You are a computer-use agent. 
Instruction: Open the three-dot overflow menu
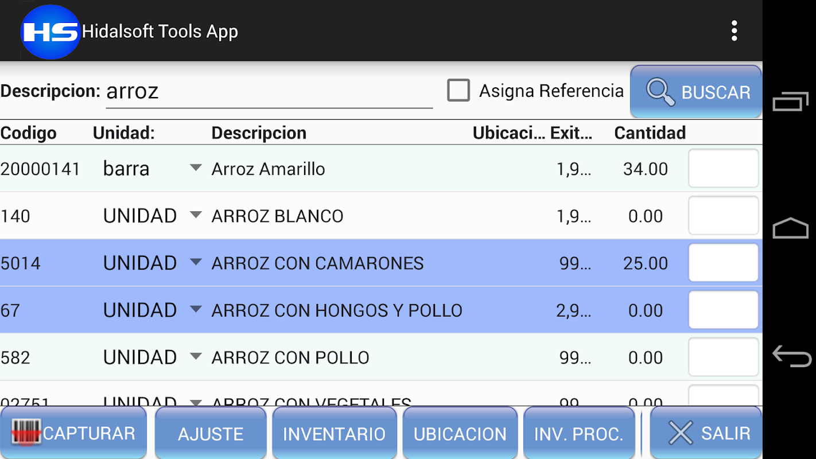pos(734,31)
